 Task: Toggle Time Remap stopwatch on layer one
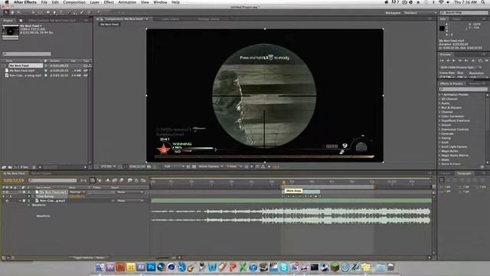coord(29,196)
